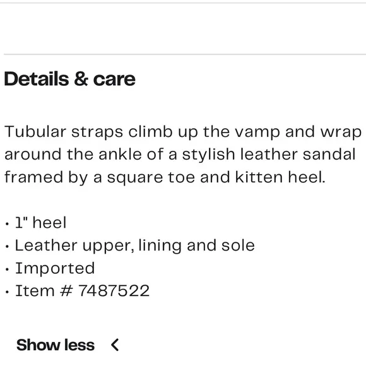Click the description line mentioning stylish leather sandal

click(180, 155)
